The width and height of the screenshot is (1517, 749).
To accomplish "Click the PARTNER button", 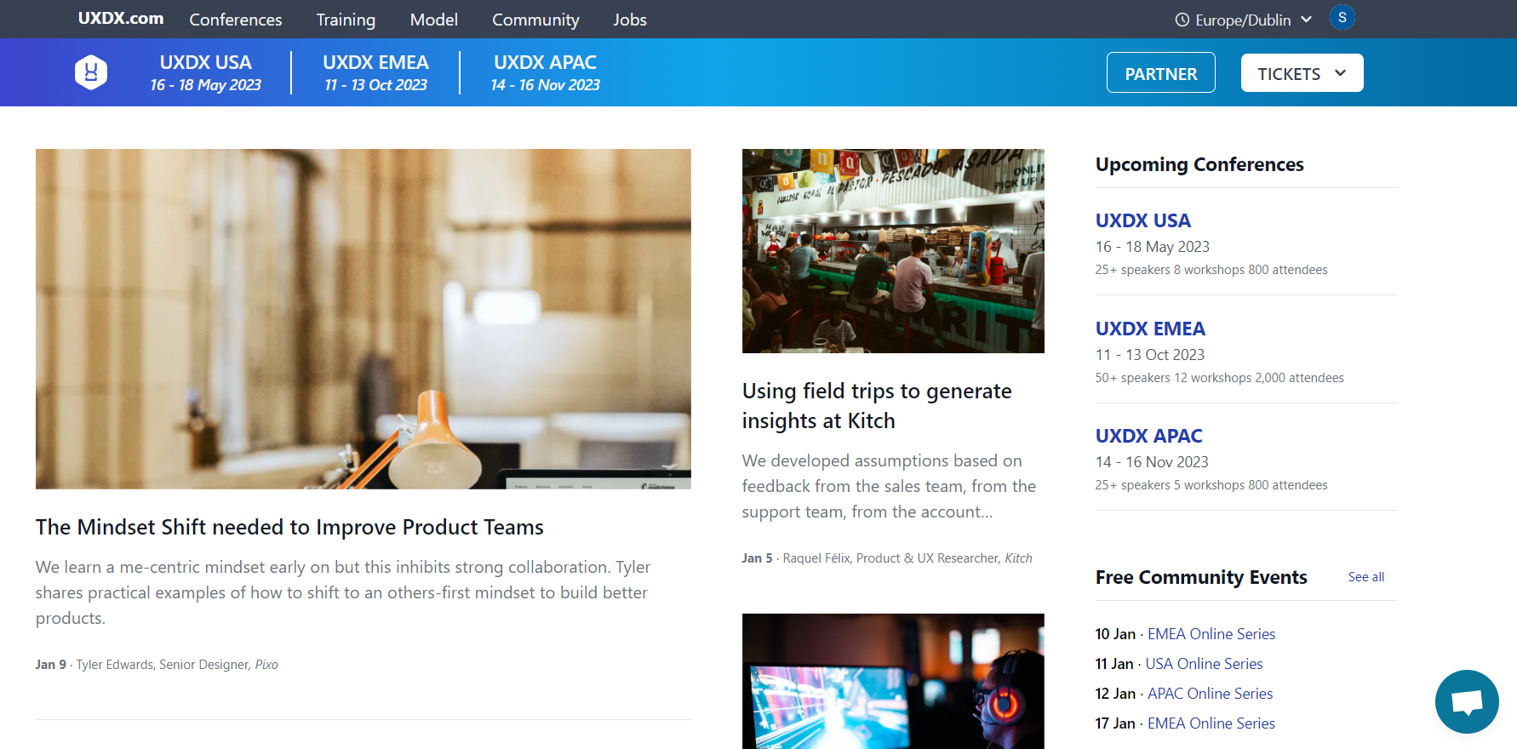I will (1160, 73).
